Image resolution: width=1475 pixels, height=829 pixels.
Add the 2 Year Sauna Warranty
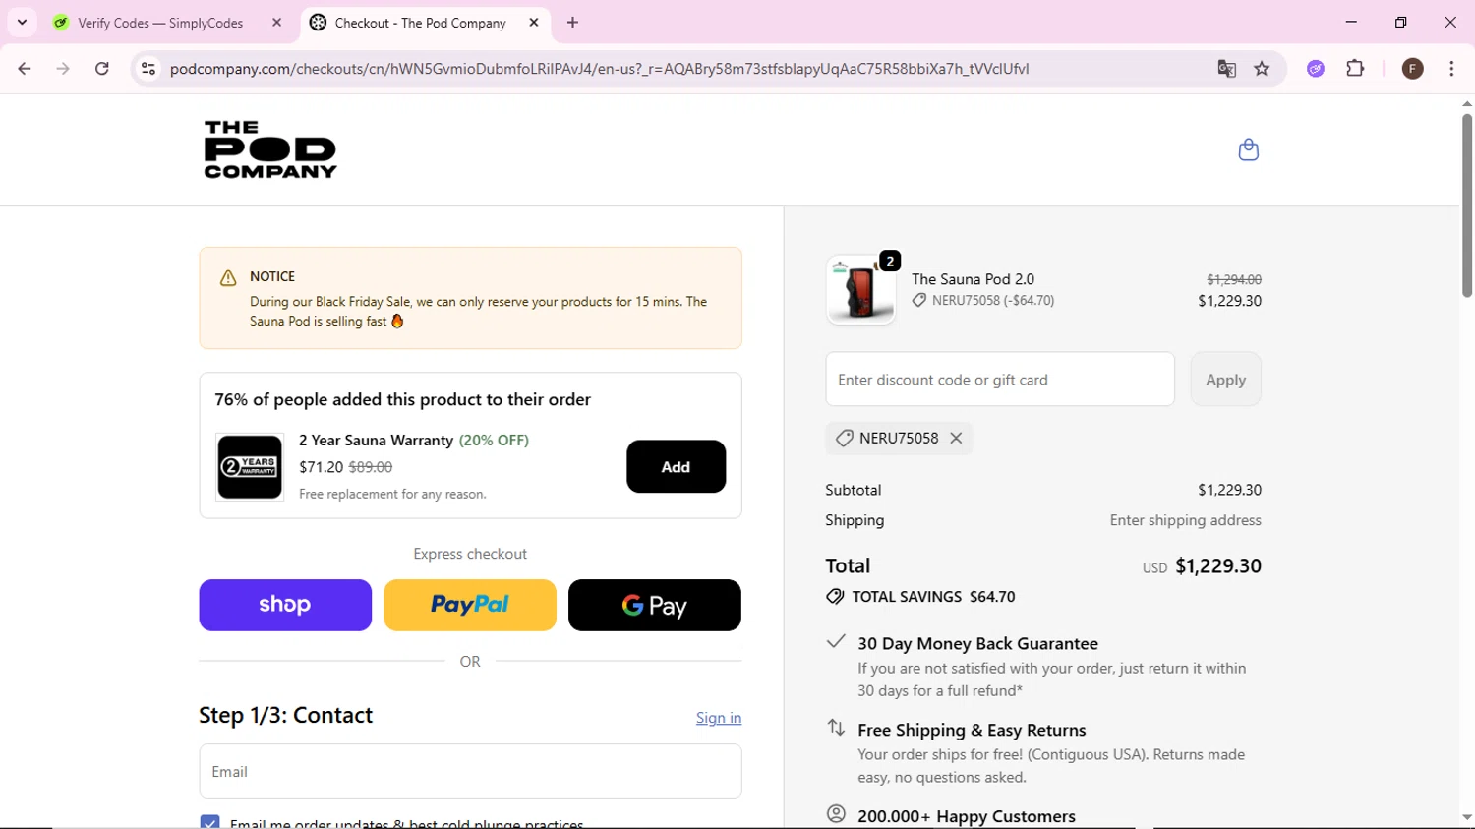point(676,467)
